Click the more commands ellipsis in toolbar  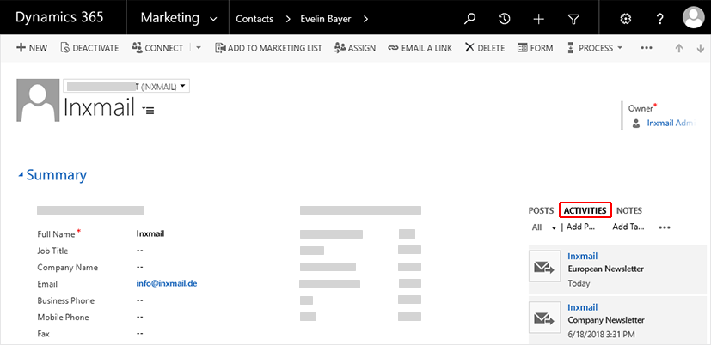pos(647,48)
